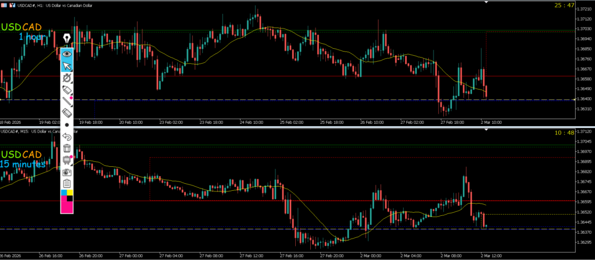Click the clipboard icon in the toolbar
The image size is (595, 260).
67,184
